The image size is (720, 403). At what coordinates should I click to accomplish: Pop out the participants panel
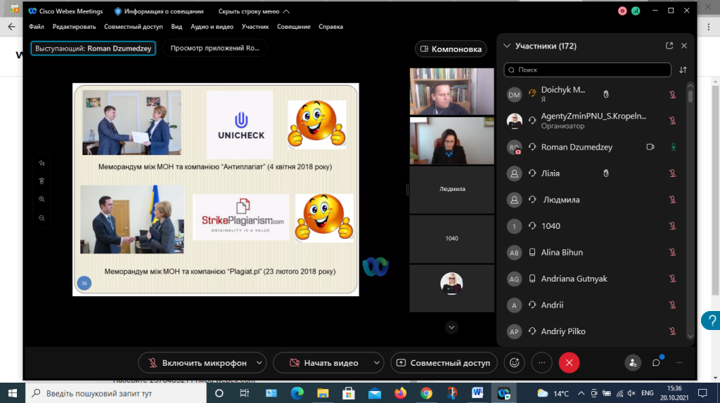click(x=669, y=46)
